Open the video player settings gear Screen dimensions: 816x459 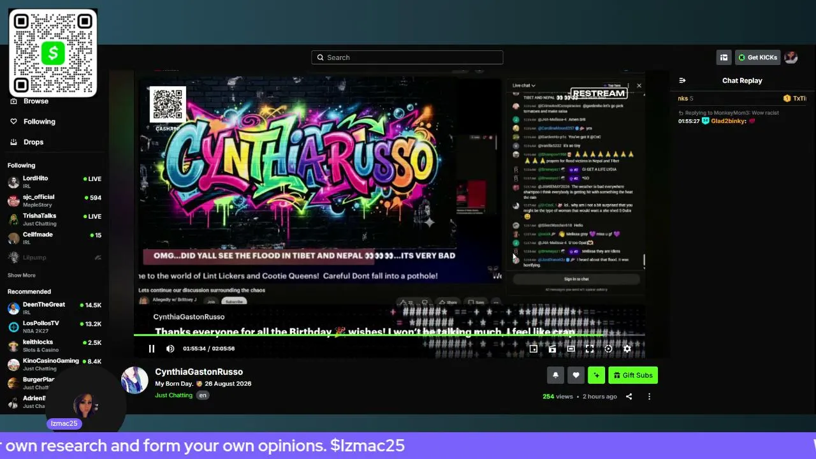click(x=627, y=349)
